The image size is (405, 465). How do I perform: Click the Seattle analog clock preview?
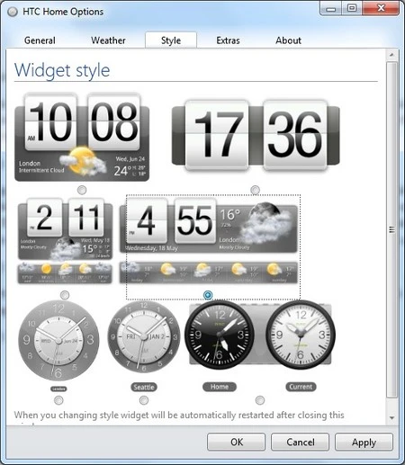click(144, 337)
